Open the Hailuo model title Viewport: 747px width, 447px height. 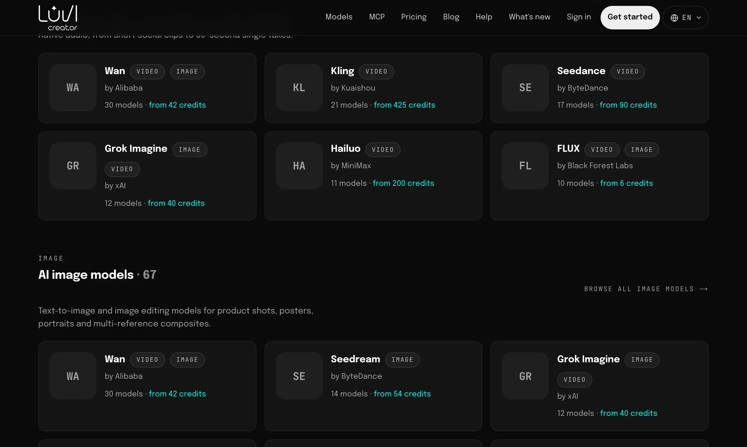point(346,149)
